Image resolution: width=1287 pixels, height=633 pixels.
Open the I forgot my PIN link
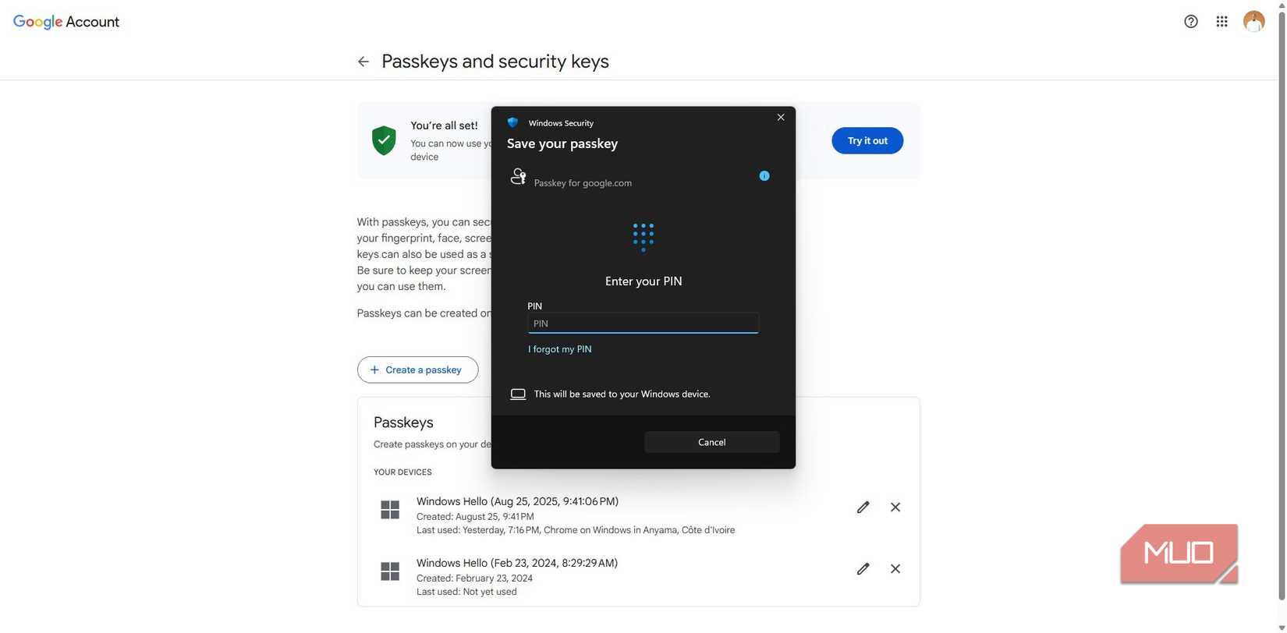coord(559,349)
